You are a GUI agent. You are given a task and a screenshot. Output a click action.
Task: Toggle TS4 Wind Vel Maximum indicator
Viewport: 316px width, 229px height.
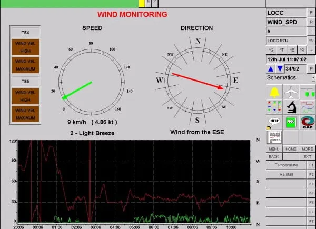pos(26,65)
